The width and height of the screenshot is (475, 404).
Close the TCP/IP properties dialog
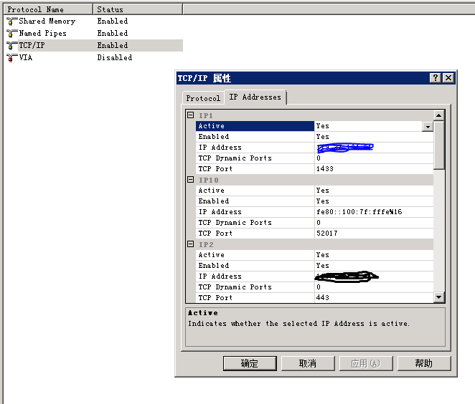[x=448, y=78]
